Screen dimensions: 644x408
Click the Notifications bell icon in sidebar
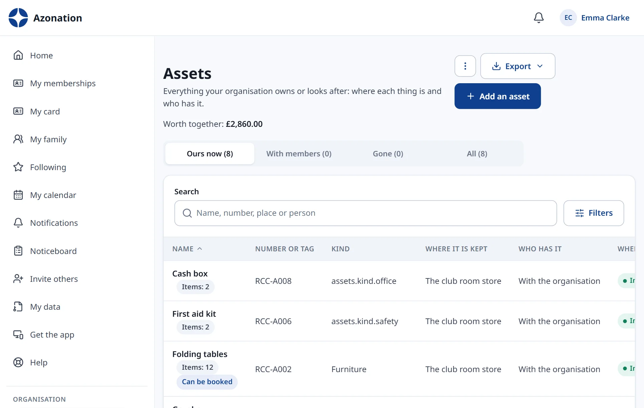18,223
